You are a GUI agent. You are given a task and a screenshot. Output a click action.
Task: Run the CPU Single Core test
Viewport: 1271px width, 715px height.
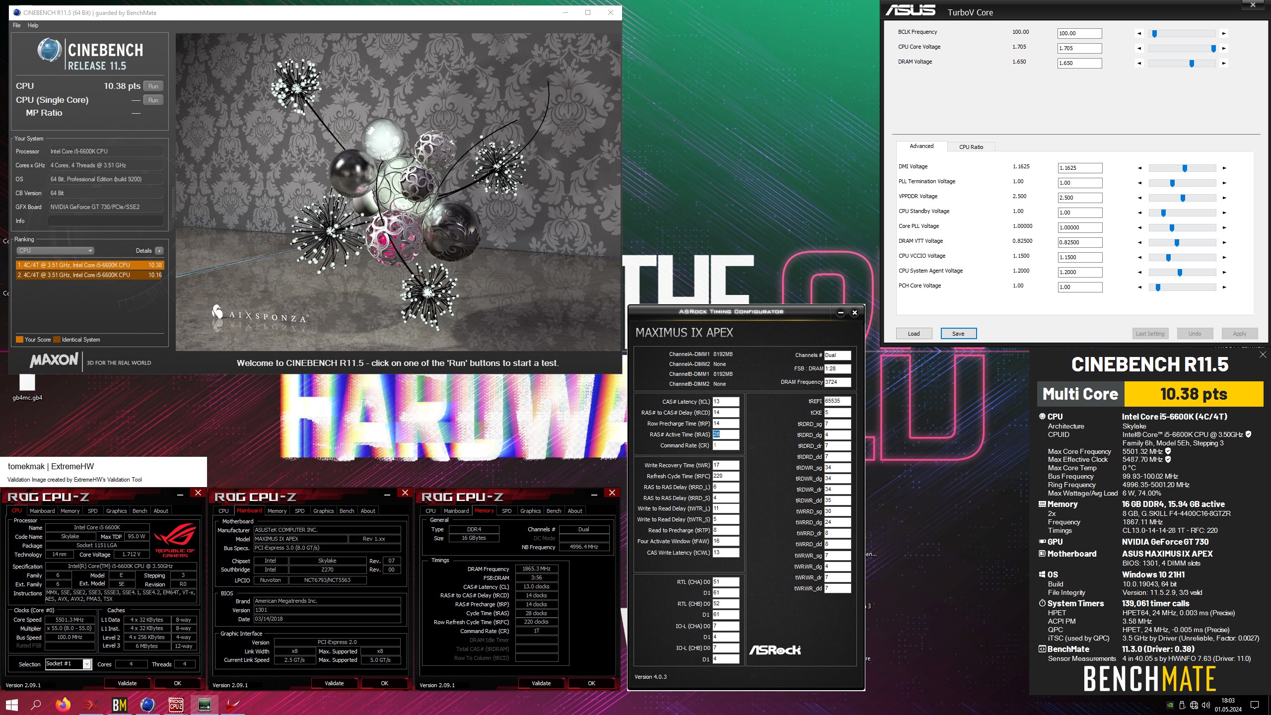pyautogui.click(x=153, y=100)
